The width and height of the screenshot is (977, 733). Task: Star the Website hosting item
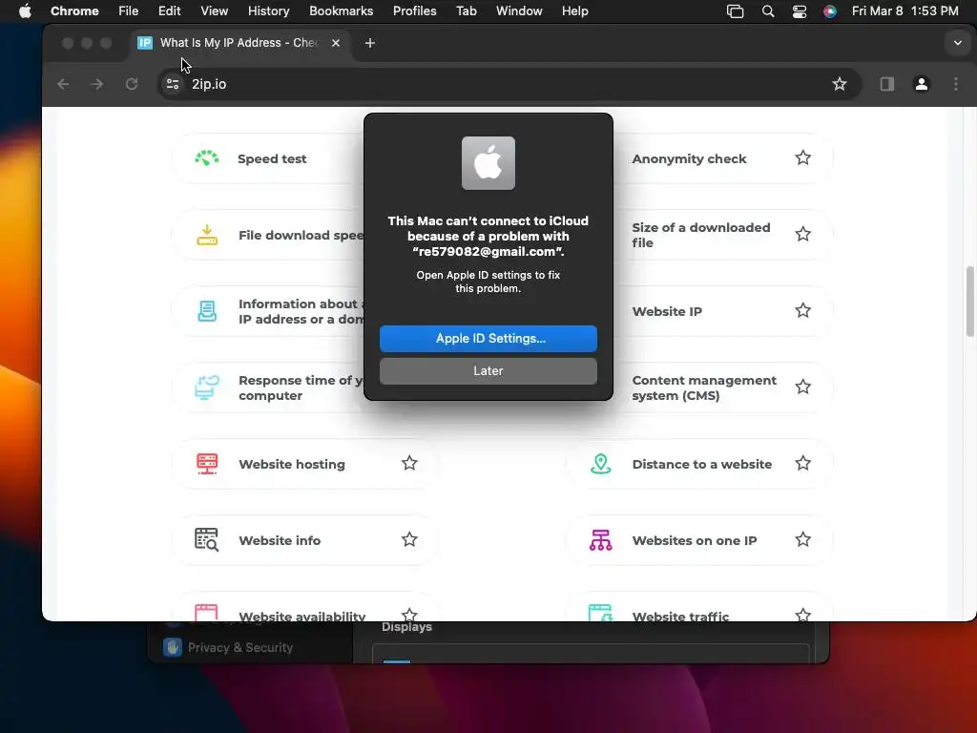coord(409,463)
